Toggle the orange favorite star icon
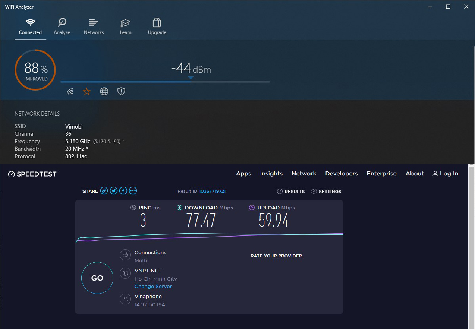 tap(86, 92)
